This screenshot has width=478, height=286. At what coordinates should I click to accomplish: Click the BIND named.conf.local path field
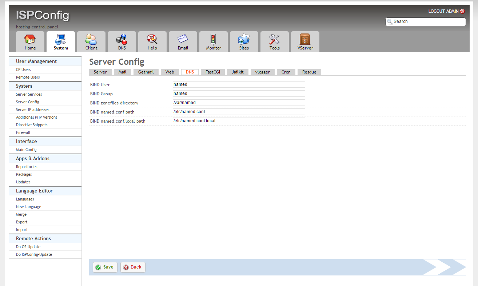click(x=239, y=121)
